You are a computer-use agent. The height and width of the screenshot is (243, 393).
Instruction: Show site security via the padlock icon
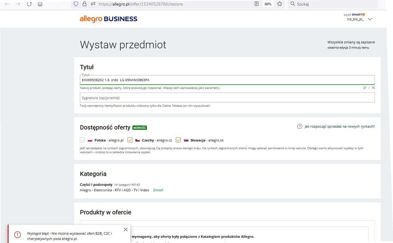(85, 4)
